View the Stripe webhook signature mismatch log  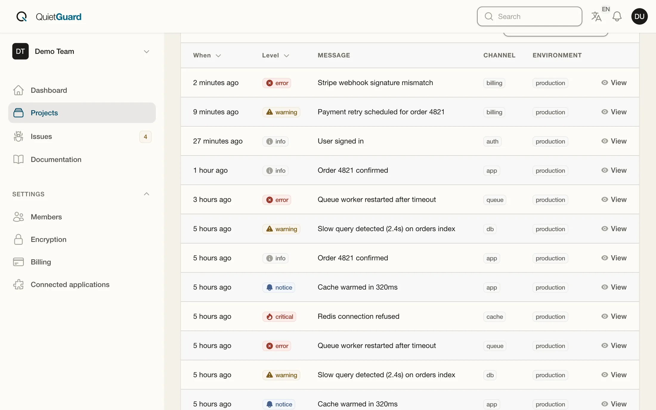tap(614, 83)
